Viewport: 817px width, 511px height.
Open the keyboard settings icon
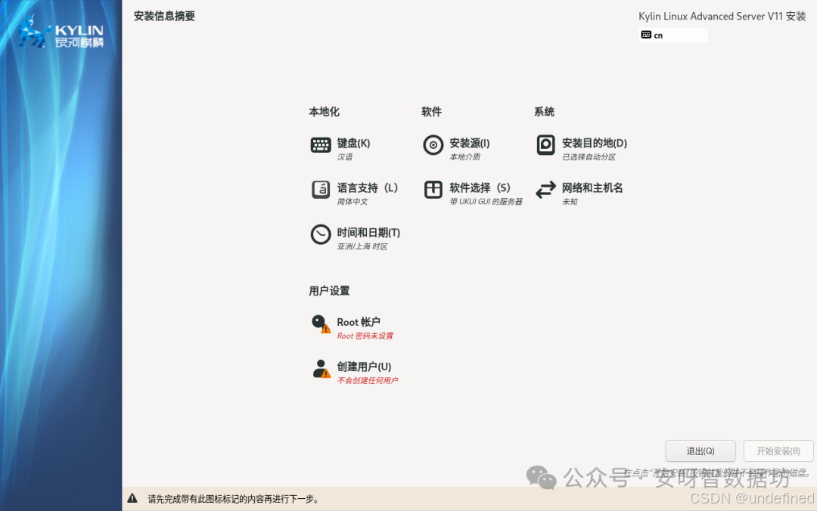click(321, 145)
